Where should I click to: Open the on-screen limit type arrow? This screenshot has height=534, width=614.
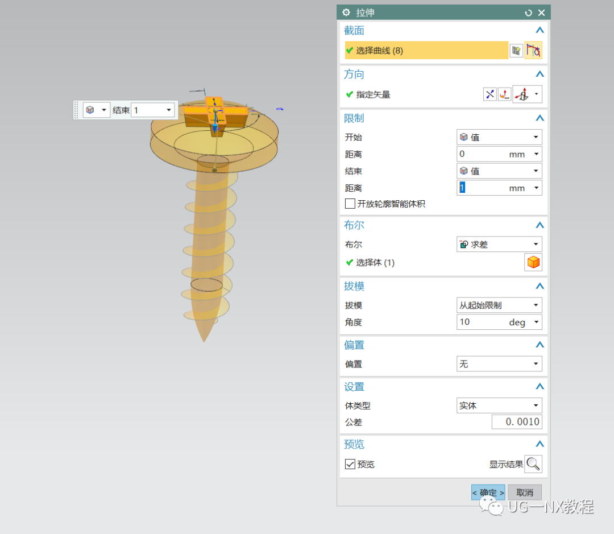[x=104, y=110]
